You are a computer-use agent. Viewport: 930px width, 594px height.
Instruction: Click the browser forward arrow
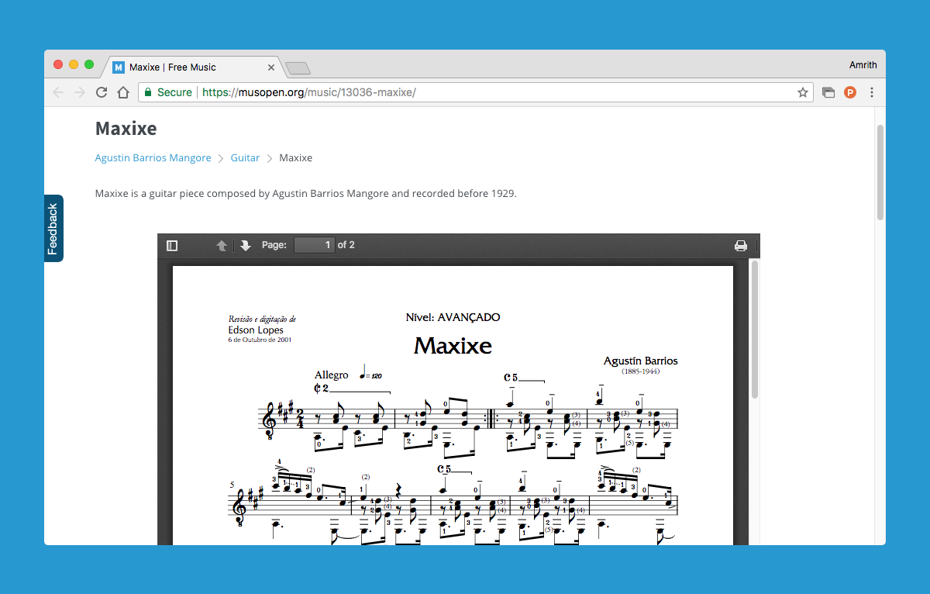tap(80, 92)
